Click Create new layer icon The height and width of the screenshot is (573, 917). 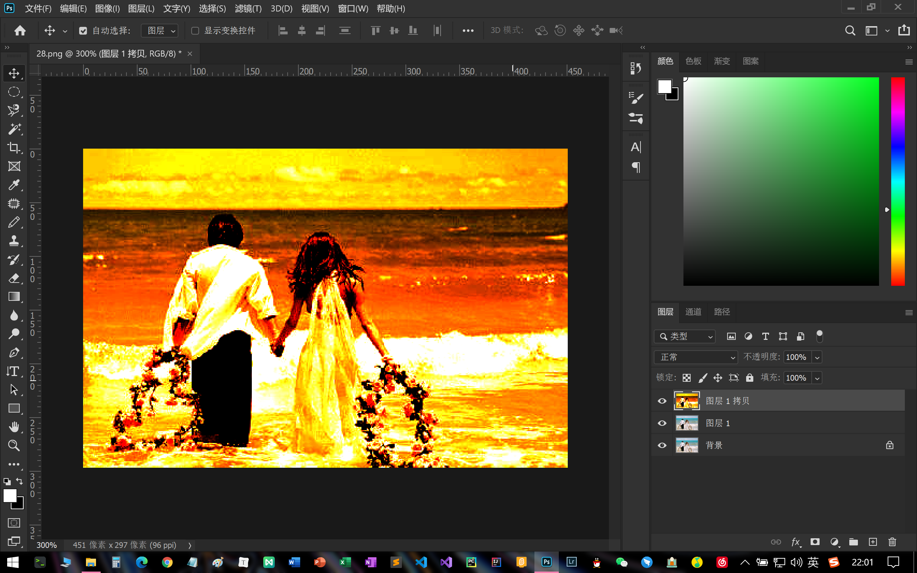[x=873, y=542]
